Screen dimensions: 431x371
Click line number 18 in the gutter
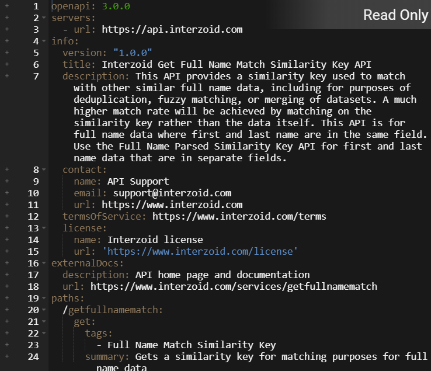(x=33, y=286)
